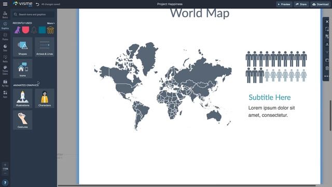The height and width of the screenshot is (187, 332).
Task: Open the Shapes category
Action: tap(23, 47)
